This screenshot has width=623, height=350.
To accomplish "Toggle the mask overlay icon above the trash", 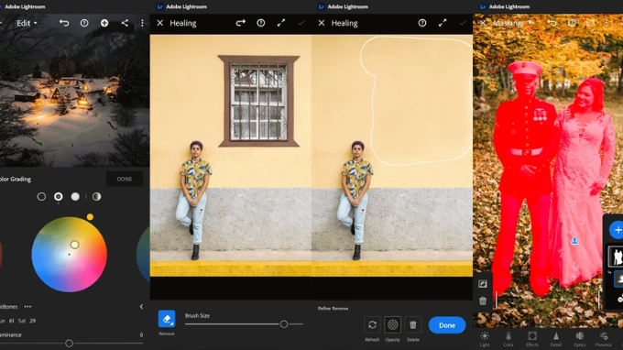I will (x=483, y=284).
